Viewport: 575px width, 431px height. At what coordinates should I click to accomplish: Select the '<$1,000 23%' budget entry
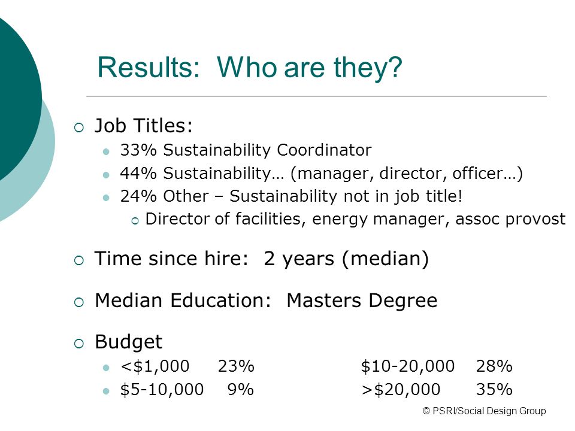[187, 366]
